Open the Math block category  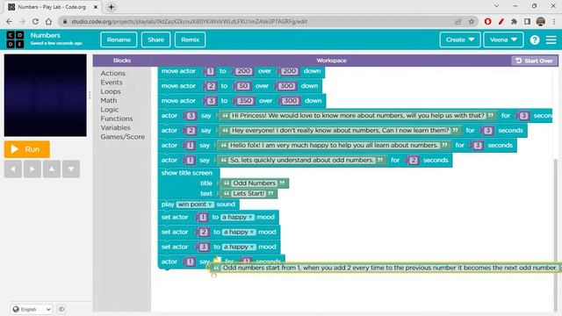(x=109, y=101)
